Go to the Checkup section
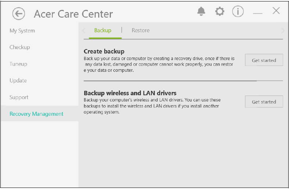 (x=20, y=47)
